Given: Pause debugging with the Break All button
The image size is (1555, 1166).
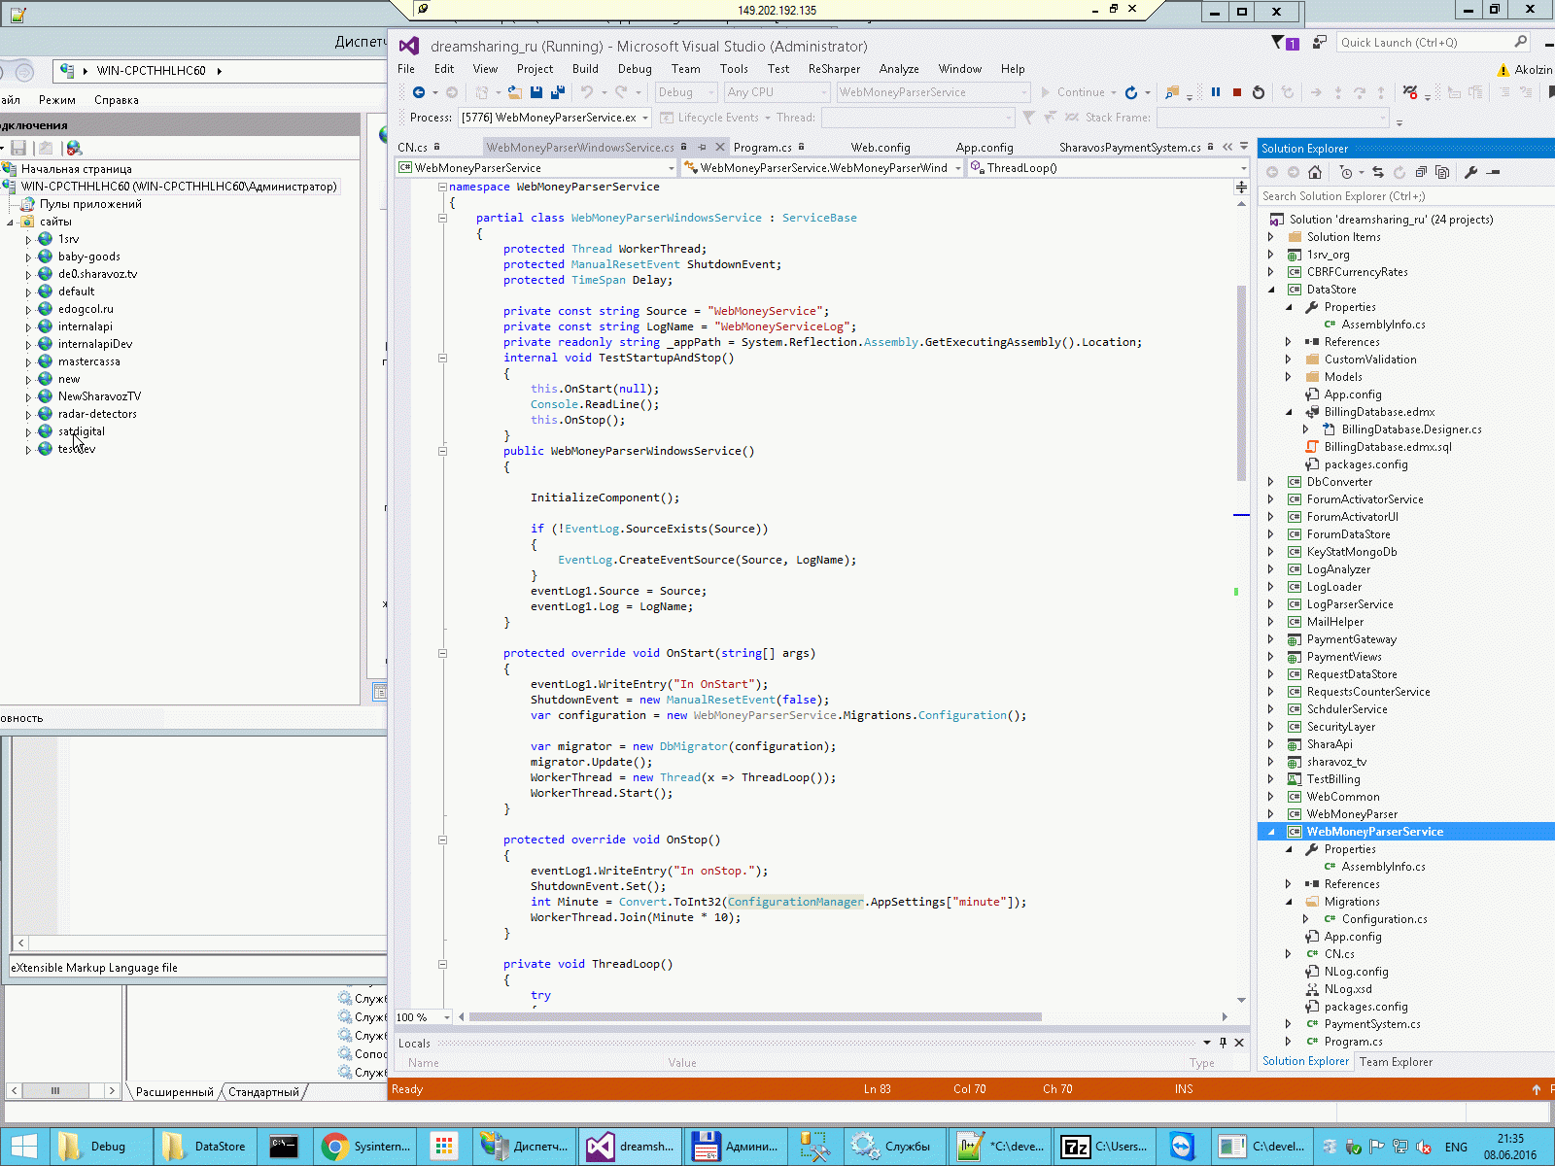Looking at the screenshot, I should (x=1216, y=92).
